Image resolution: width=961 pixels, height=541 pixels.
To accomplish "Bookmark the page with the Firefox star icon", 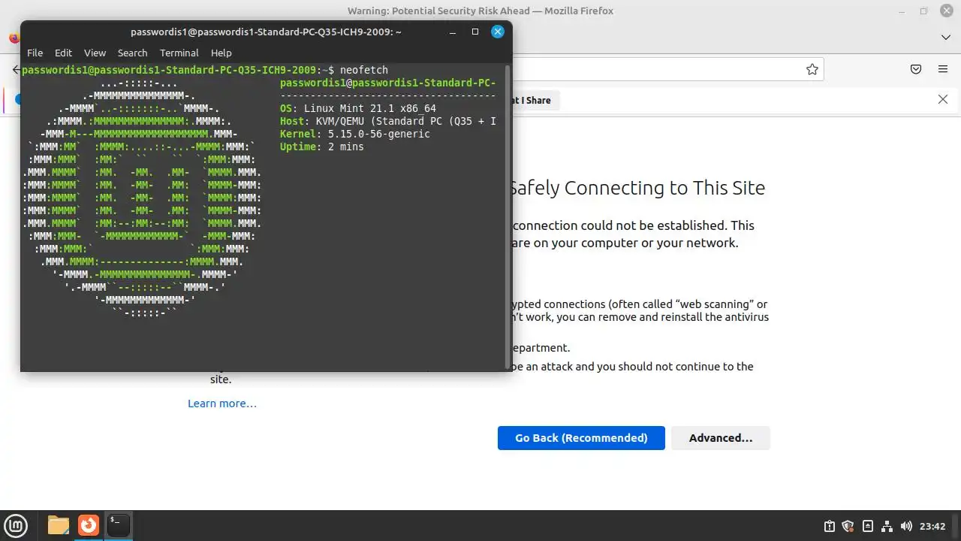I will coord(812,69).
